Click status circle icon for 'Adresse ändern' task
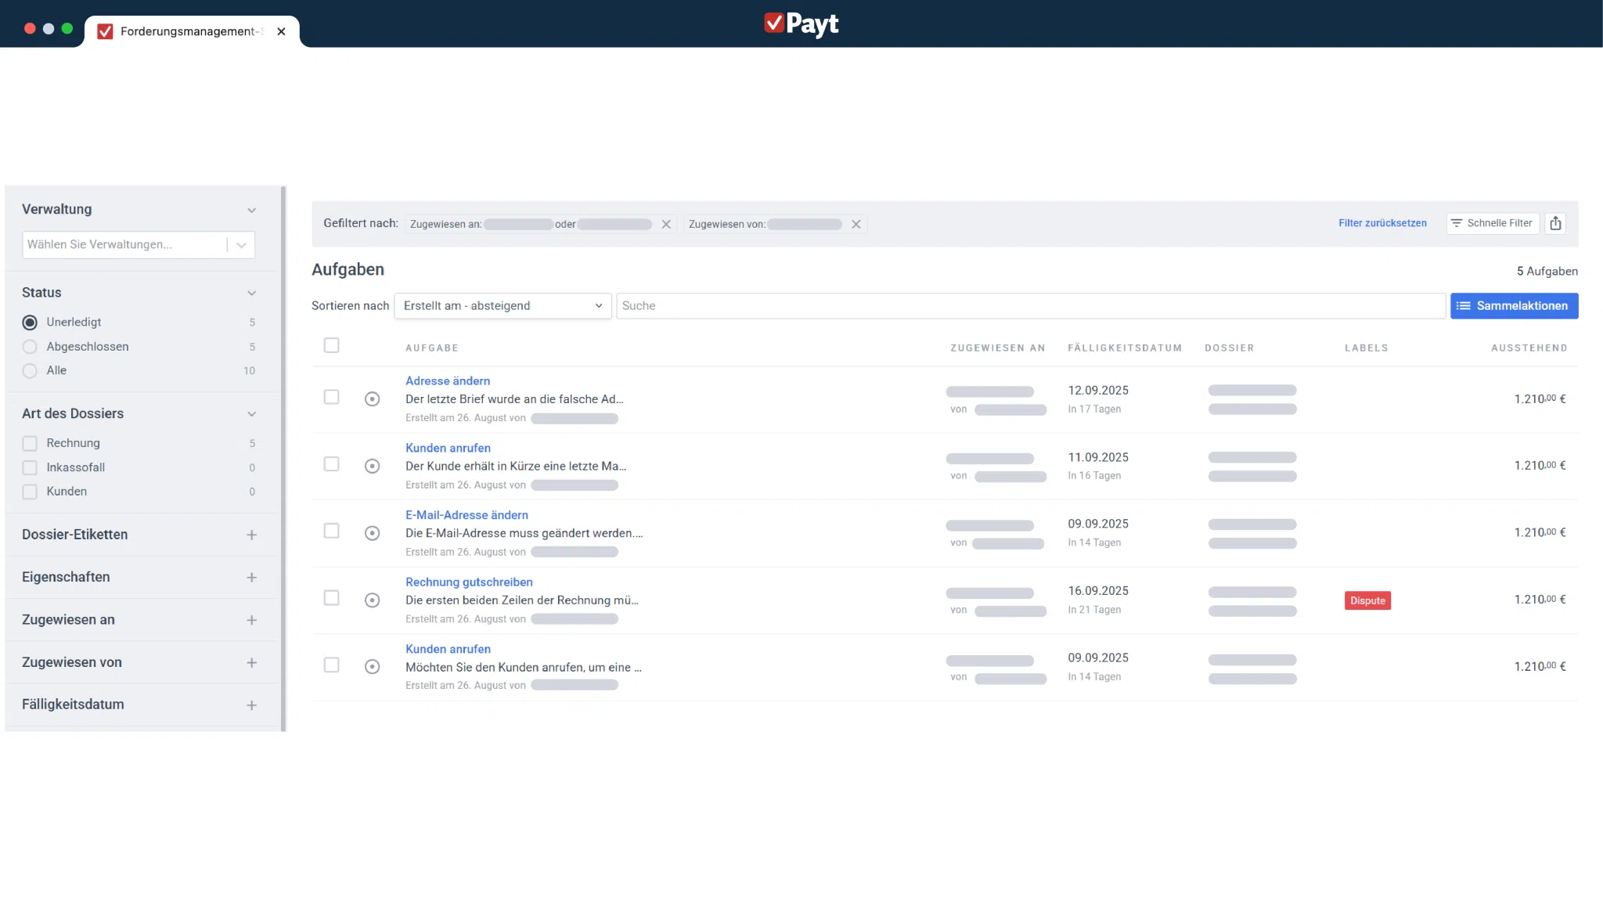 373,399
